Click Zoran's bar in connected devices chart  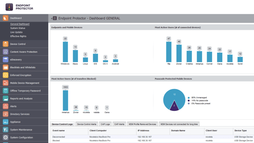(x=179, y=53)
